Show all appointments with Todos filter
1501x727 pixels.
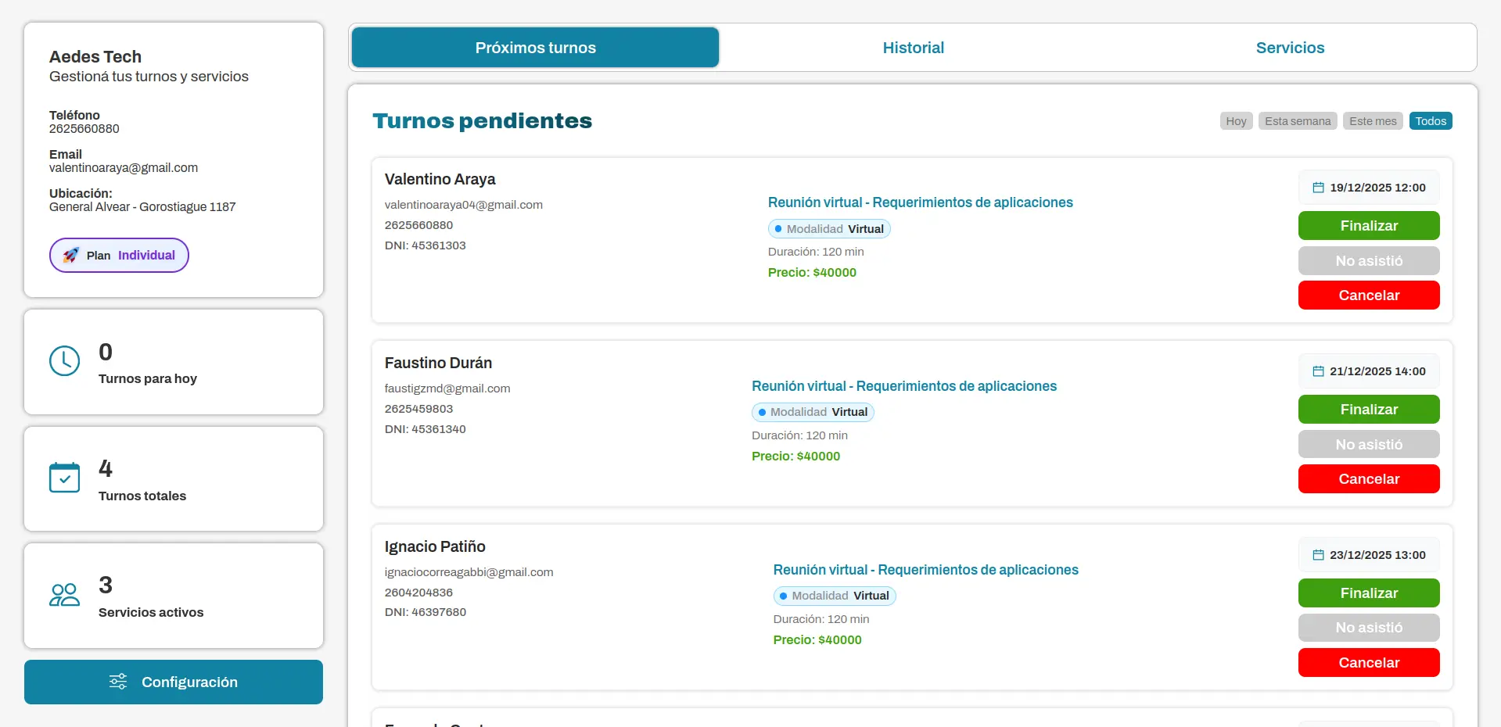click(x=1430, y=121)
